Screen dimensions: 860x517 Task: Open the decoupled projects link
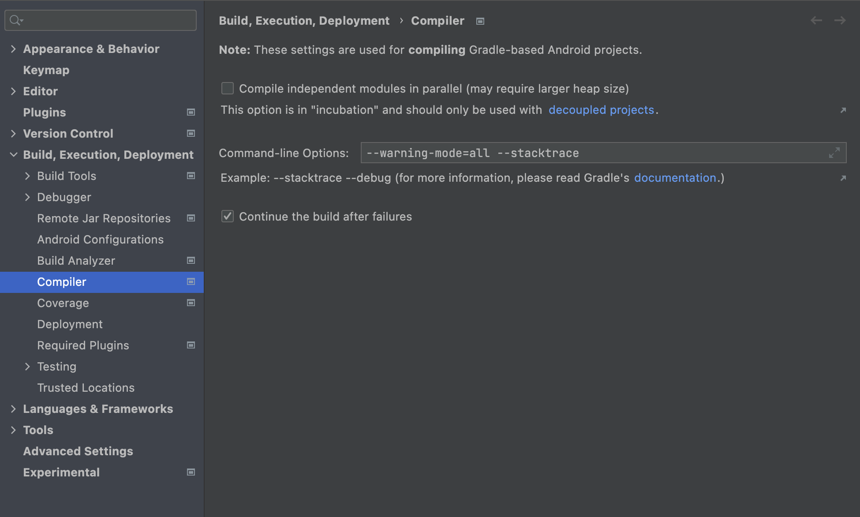click(601, 110)
